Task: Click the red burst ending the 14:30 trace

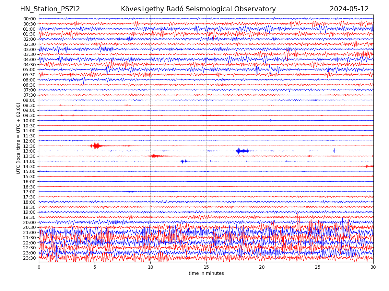Action: pos(369,166)
